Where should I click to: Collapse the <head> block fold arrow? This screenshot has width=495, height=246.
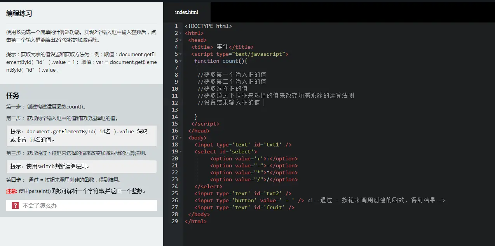(x=181, y=40)
